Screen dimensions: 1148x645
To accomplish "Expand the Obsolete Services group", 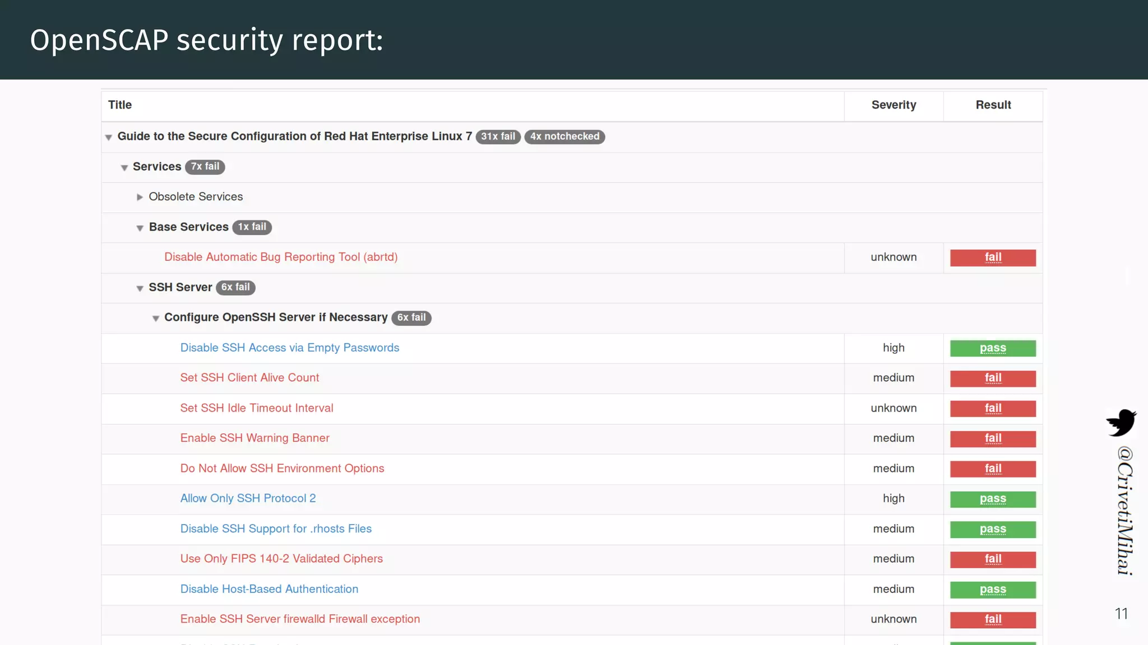I will 140,197.
